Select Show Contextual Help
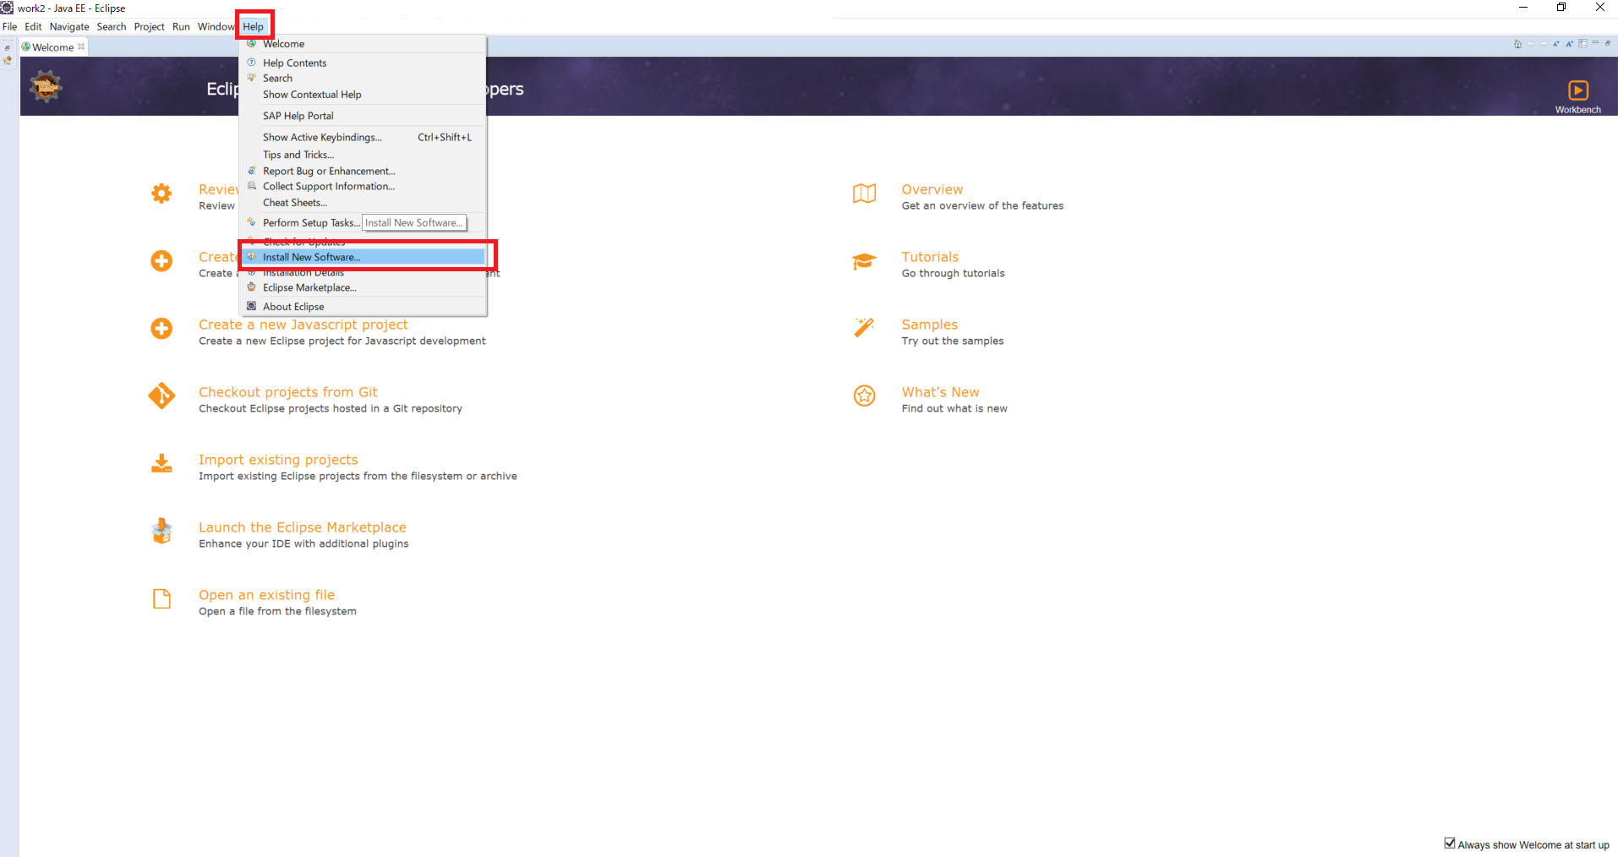Viewport: 1618px width, 857px height. tap(363, 95)
